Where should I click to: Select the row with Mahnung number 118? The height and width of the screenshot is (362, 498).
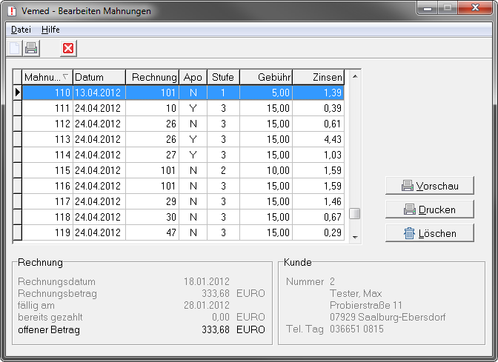[x=183, y=217]
